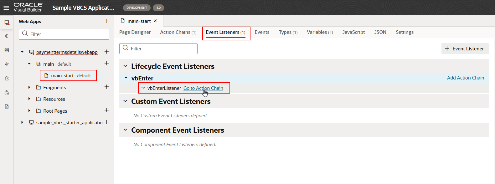
Task: Open the Business Objects database icon
Action: pyautogui.click(x=7, y=50)
